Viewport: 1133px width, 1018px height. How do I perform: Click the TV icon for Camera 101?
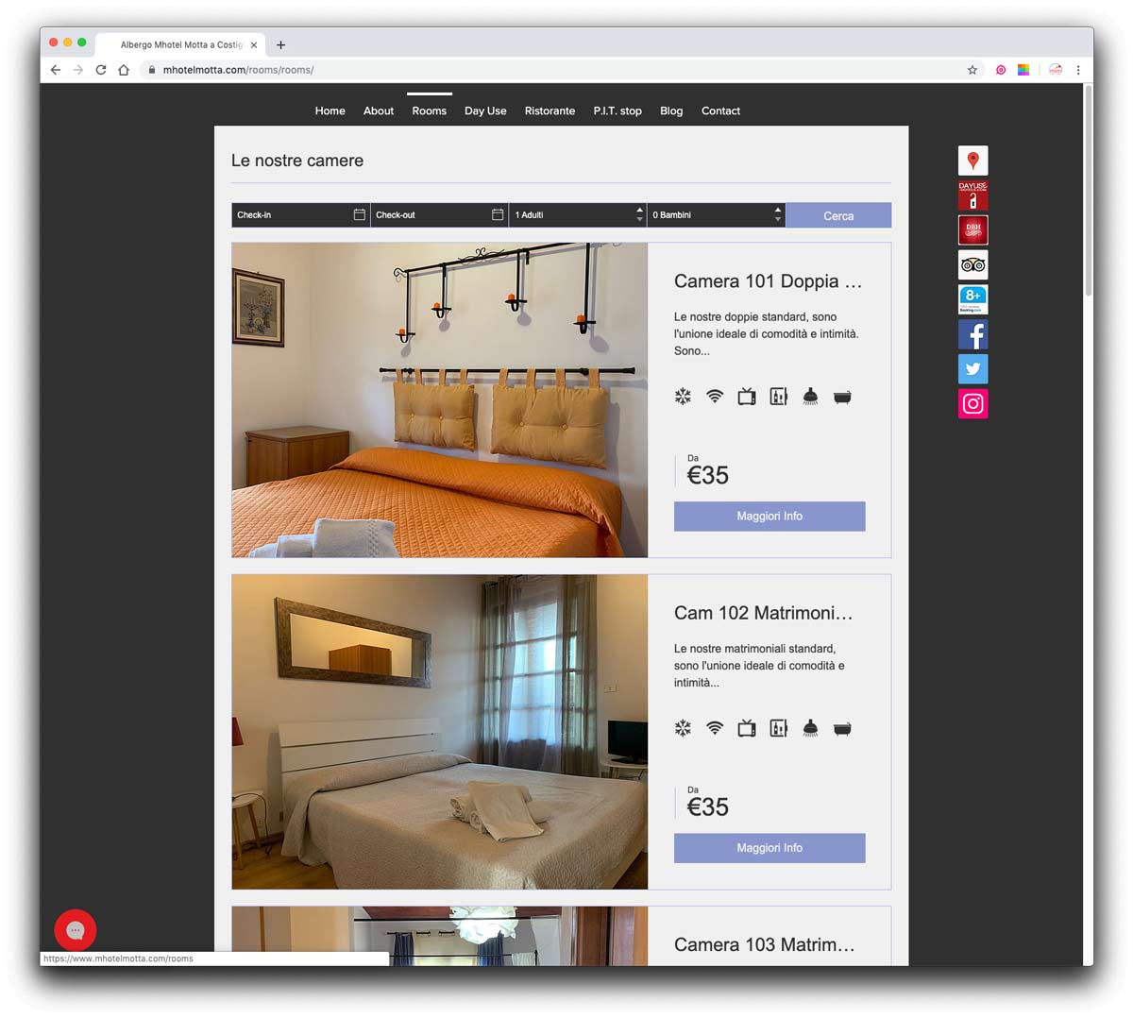tap(747, 397)
